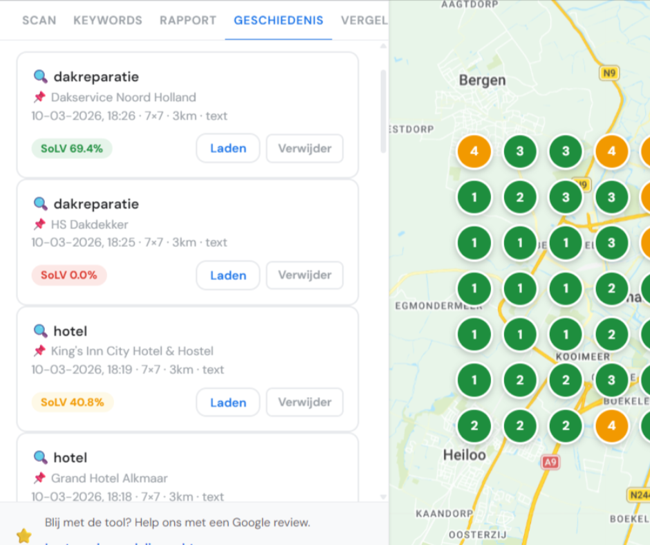
Task: Click the green SoLV 69.4% badge
Action: click(72, 149)
